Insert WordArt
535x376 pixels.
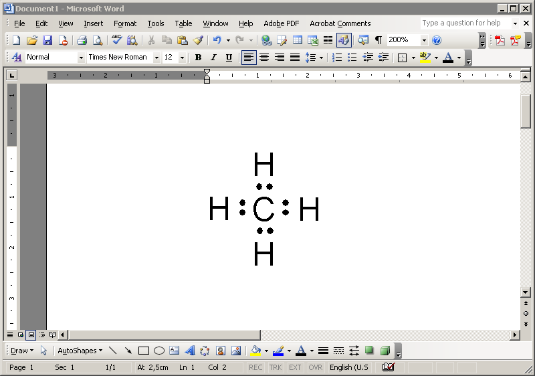point(190,351)
